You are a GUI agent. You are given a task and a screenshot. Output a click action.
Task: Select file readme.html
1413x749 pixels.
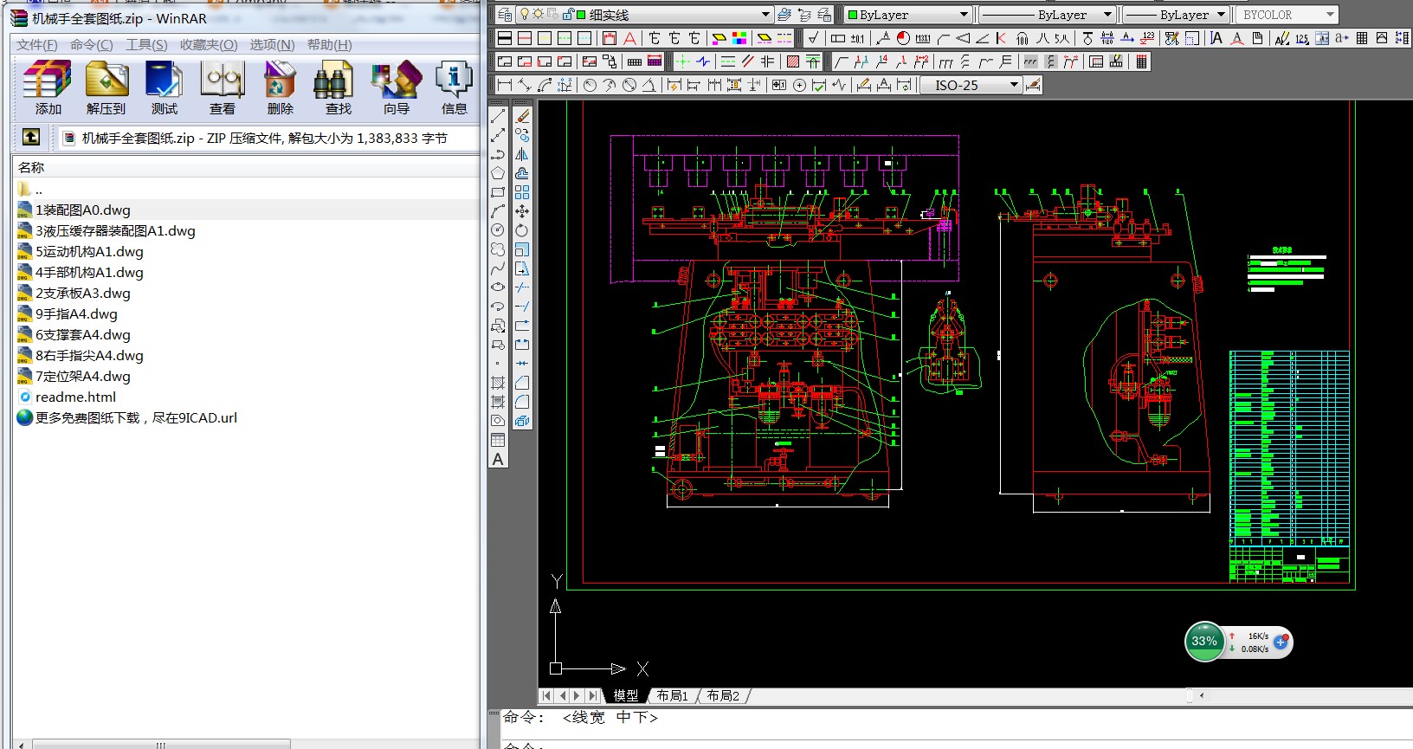(67, 397)
